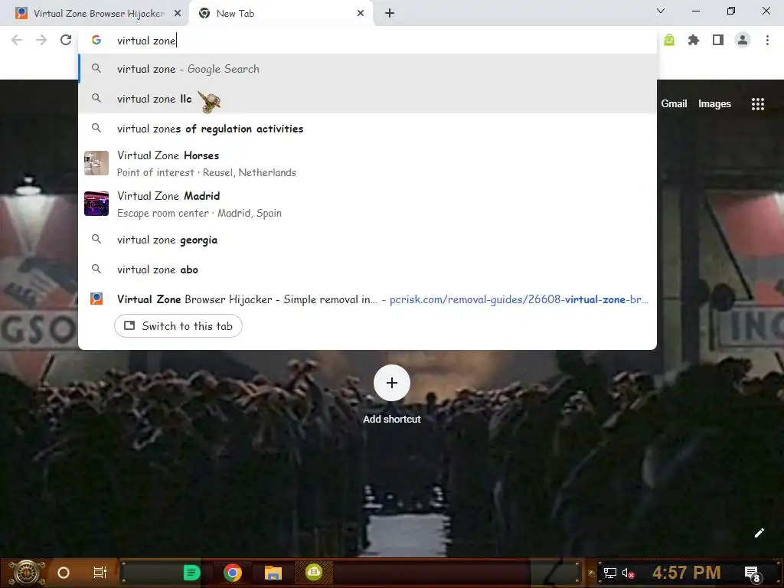
Task: Choose the 'virtual zone georgia' suggestion
Action: coord(367,240)
